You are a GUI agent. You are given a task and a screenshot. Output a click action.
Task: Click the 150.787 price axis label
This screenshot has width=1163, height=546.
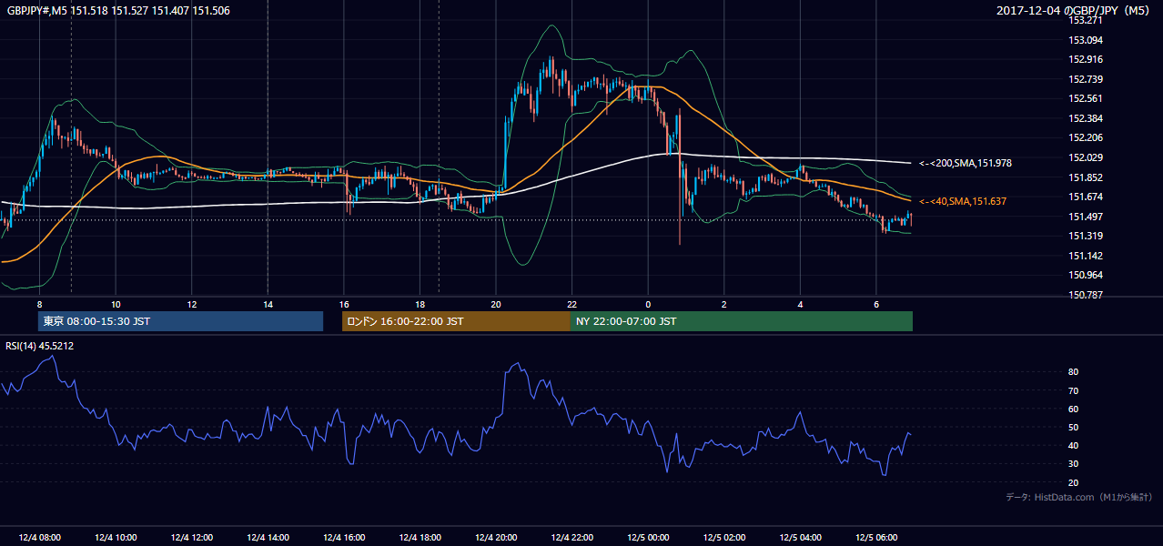point(1086,295)
